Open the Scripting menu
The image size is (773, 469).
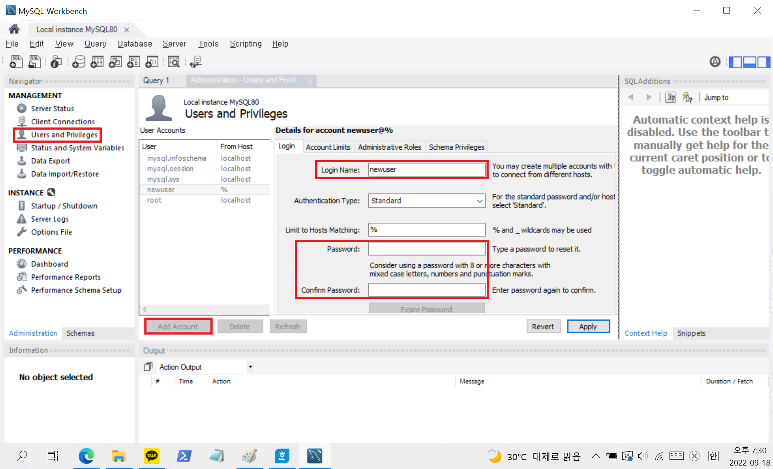246,44
